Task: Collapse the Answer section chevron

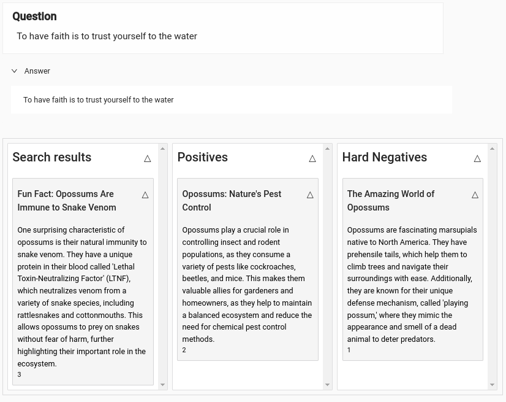Action: click(14, 71)
